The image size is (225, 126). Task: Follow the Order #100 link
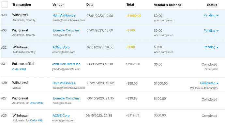[x=37, y=103]
